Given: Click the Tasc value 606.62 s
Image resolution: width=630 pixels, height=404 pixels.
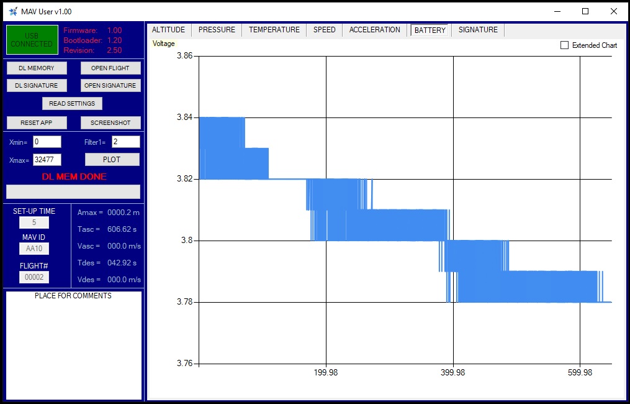Looking at the screenshot, I should (122, 229).
